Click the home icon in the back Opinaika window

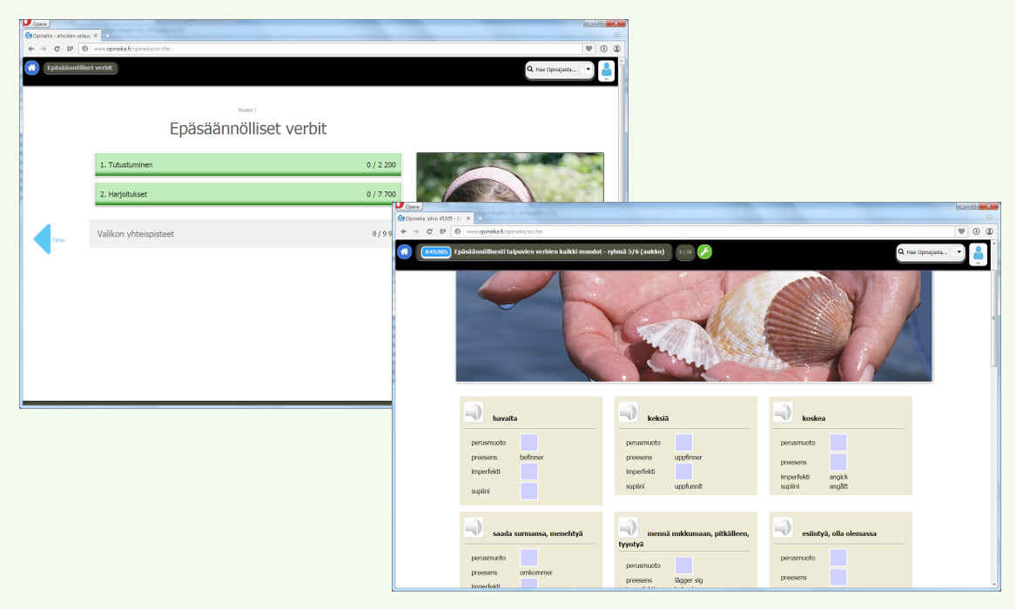point(31,67)
